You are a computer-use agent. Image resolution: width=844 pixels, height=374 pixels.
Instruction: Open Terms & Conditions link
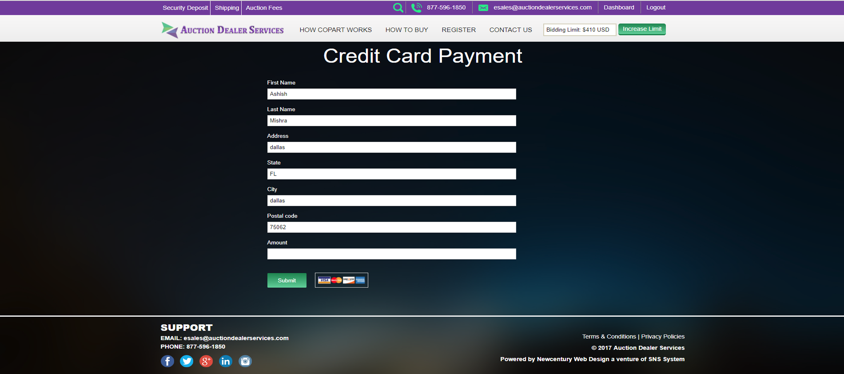[609, 337]
